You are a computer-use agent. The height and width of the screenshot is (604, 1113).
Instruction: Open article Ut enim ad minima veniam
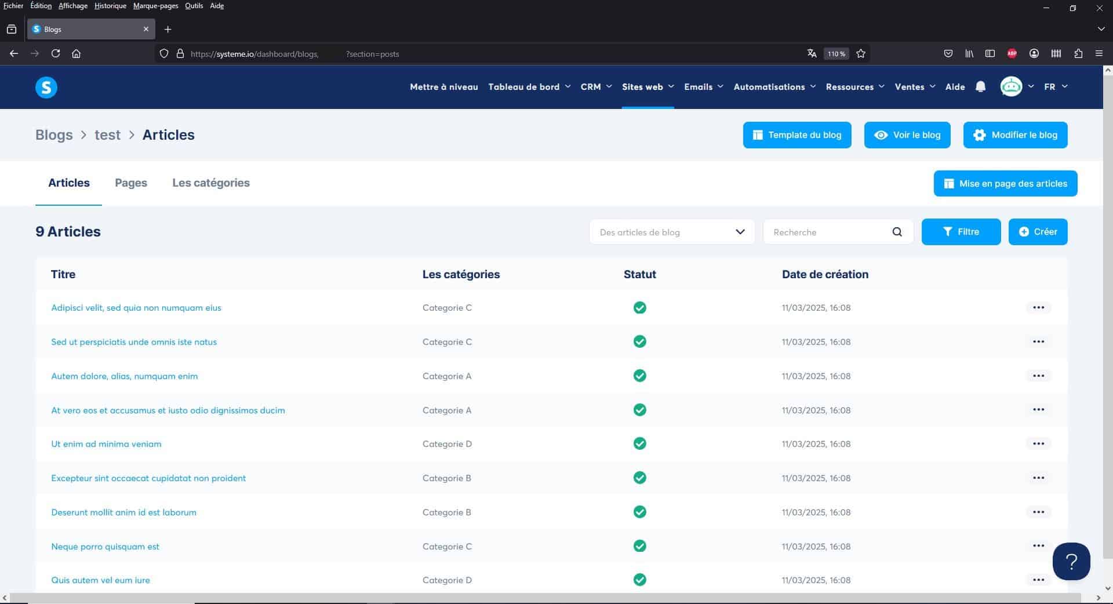point(106,444)
